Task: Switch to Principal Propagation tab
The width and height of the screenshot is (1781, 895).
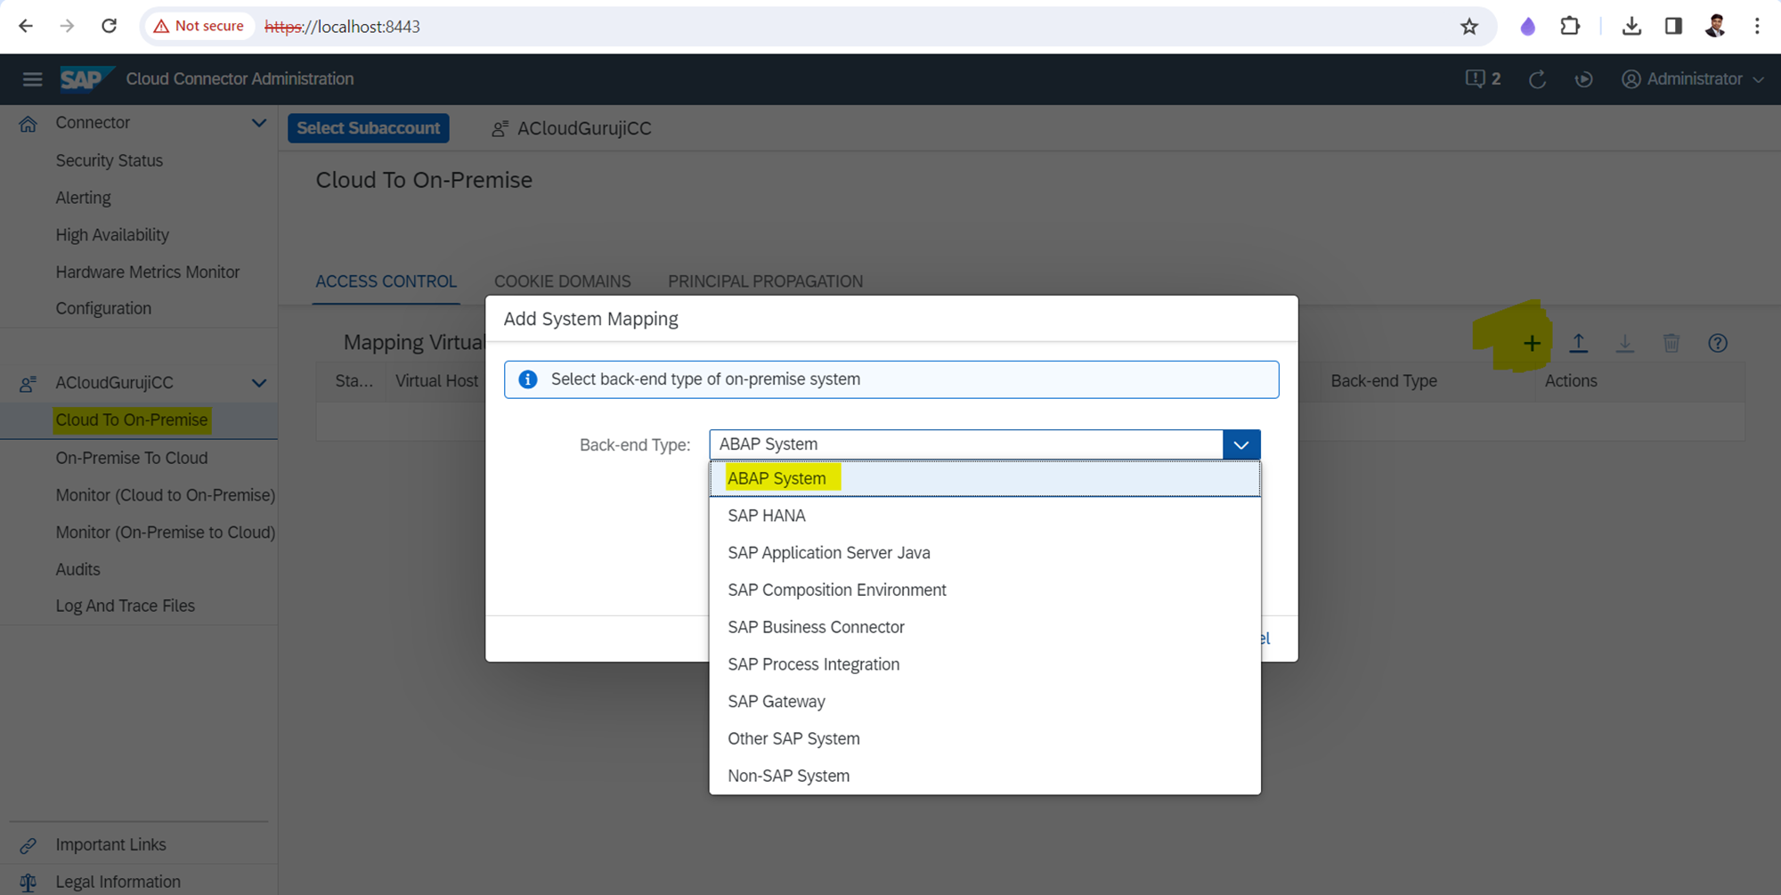Action: [x=765, y=281]
